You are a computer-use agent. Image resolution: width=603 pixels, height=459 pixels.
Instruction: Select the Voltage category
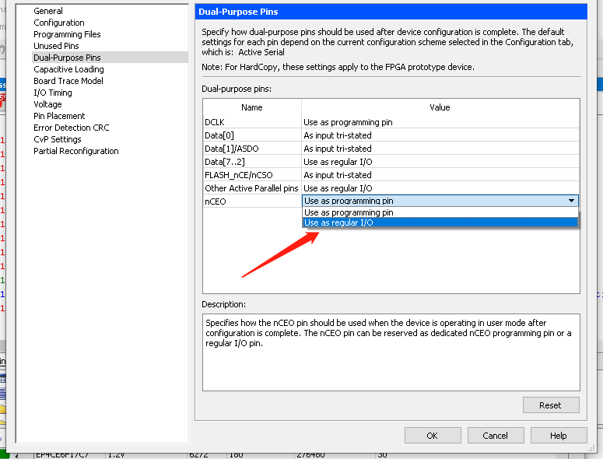coord(47,104)
